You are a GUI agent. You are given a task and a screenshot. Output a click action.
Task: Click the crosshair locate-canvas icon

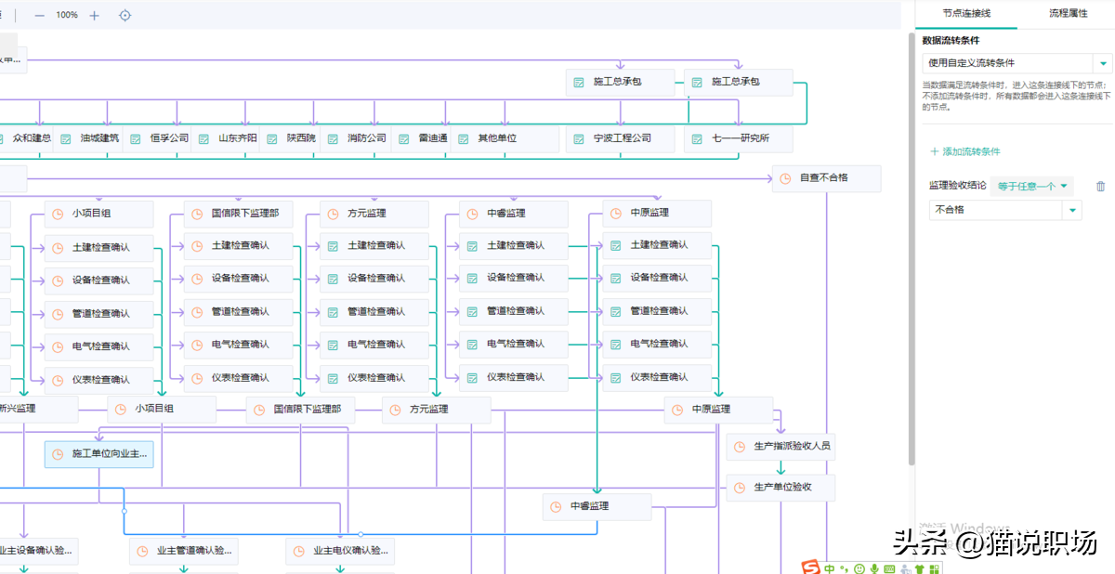coord(125,15)
